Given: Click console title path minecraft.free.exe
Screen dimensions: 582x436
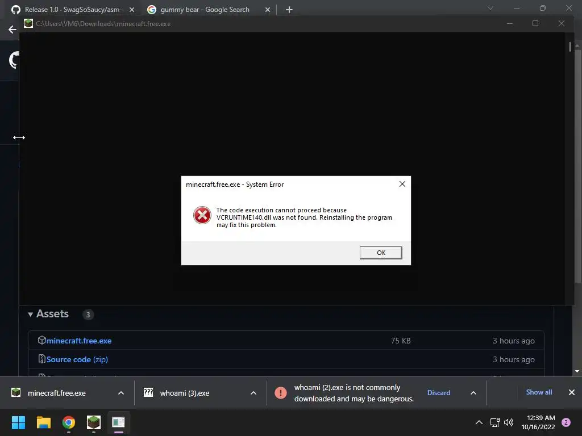Looking at the screenshot, I should [103, 24].
